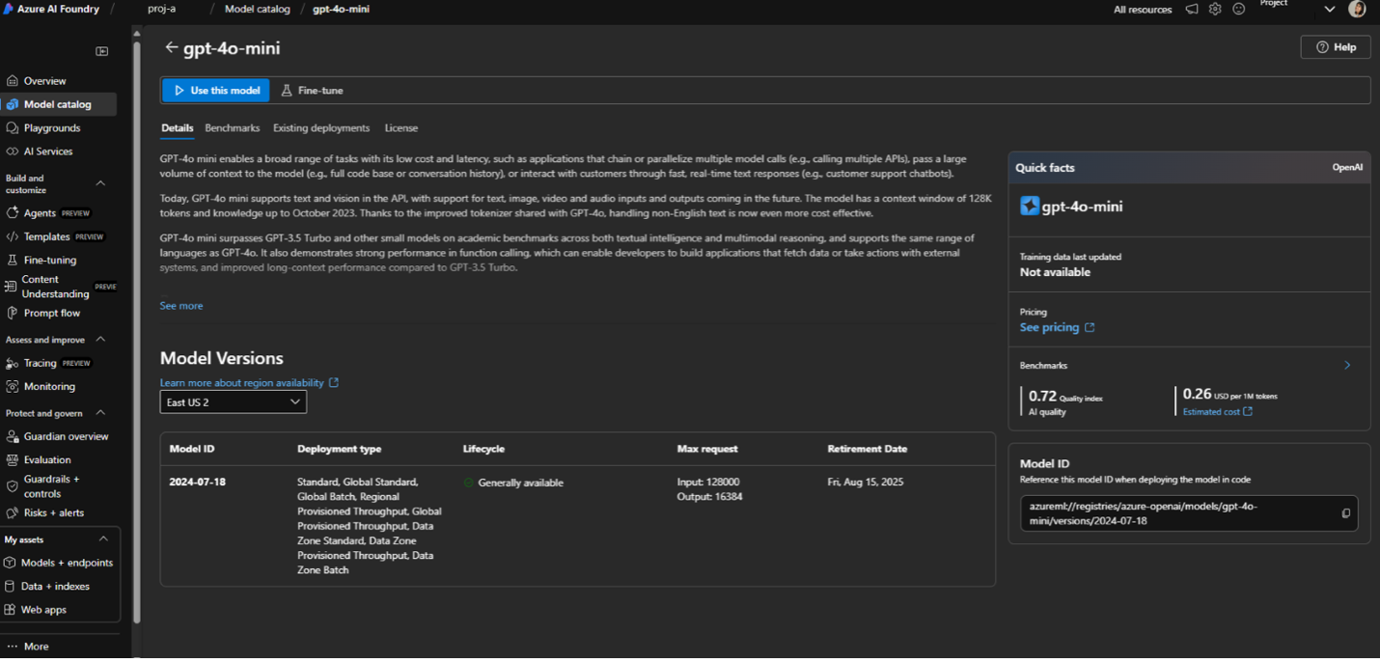Open the feedback smiley face icon
The width and height of the screenshot is (1380, 663).
[x=1237, y=9]
